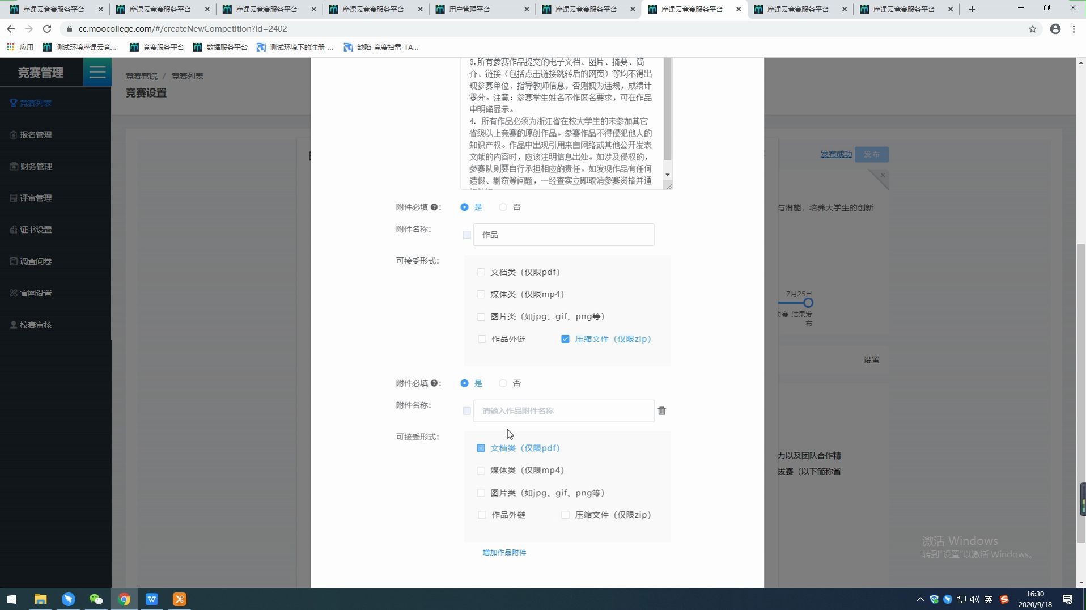Check 媒体类 (仅限mp4) in second attachment

481,471
